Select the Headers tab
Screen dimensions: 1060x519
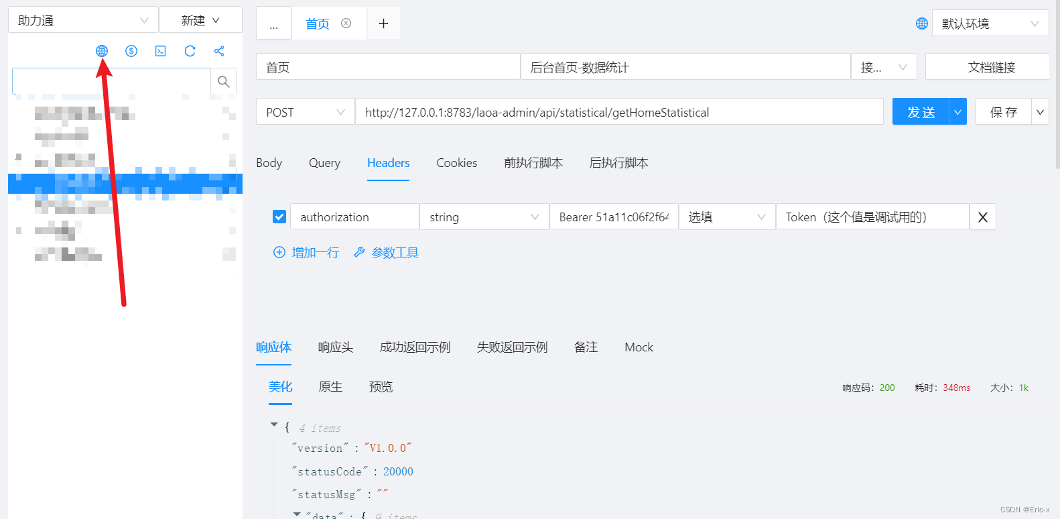click(x=388, y=163)
